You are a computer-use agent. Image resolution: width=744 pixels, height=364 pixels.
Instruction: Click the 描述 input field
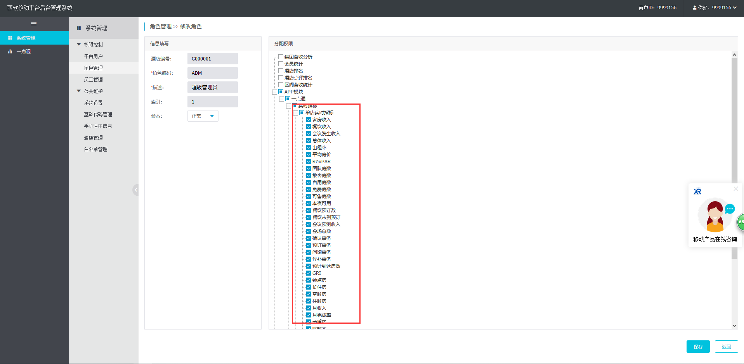coord(212,87)
